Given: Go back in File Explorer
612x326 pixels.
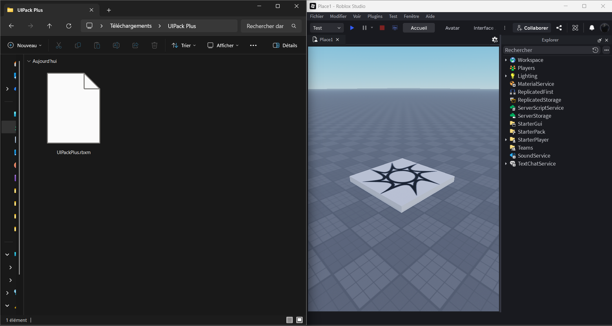Looking at the screenshot, I should (x=11, y=26).
